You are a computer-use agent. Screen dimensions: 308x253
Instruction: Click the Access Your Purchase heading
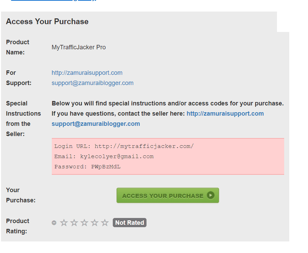(x=47, y=21)
